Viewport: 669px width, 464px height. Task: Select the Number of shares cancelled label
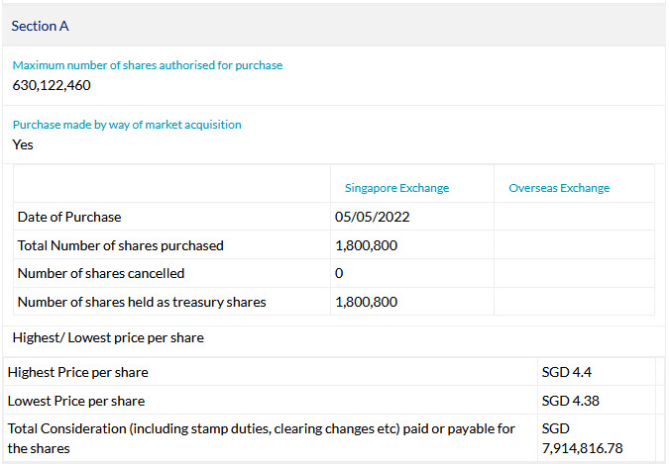click(x=101, y=273)
